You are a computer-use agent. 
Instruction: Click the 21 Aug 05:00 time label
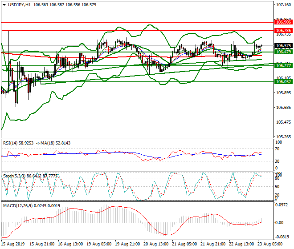click(x=184, y=244)
